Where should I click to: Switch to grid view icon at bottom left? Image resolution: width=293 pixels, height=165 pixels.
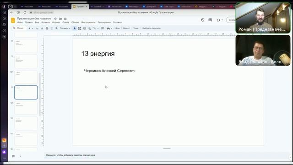click(x=13, y=156)
